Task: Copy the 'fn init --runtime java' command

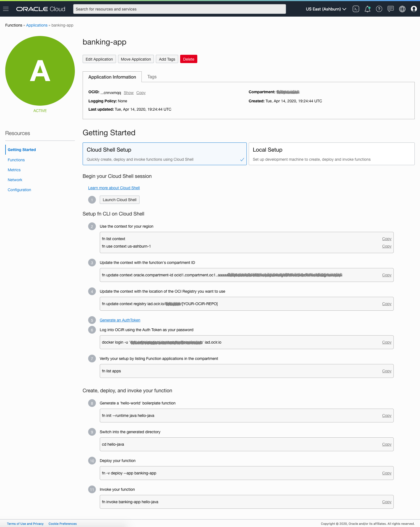Action: pyautogui.click(x=387, y=416)
